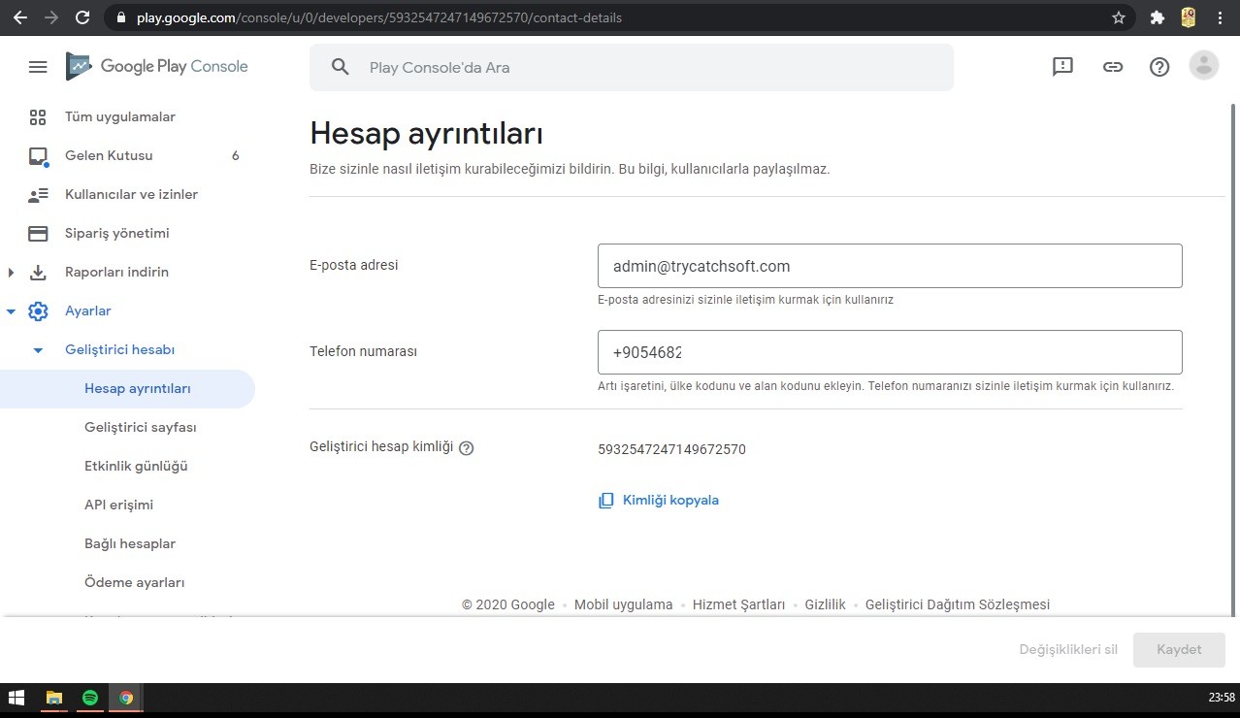Click help icon beside Geliştirici hesap kimliği
Screen dimensions: 1240x718
466,448
